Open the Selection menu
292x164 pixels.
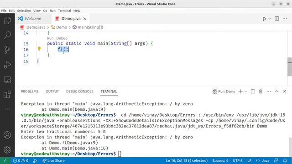tap(24, 10)
